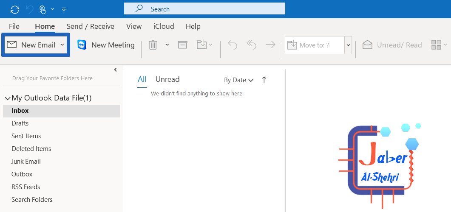Click the Delete trash can icon
The image size is (451, 212).
[x=153, y=45]
